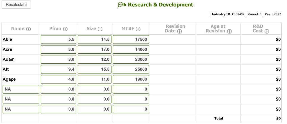Click the Able R&D cost $0
The height and width of the screenshot is (124, 287).
coord(278,39)
